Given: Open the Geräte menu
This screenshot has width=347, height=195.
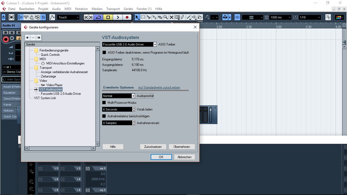Looking at the screenshot, I should click(128, 9).
